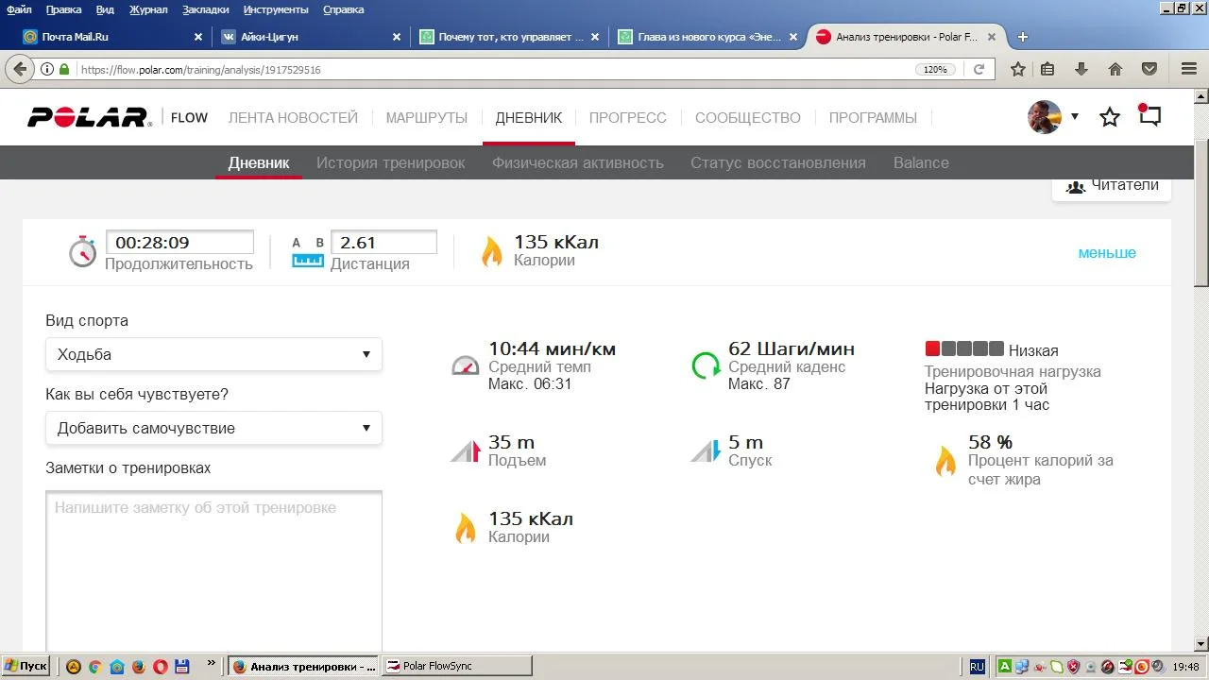Screen dimensions: 1209x680
Task: Click the browser downloads arrow icon
Action: point(1081,69)
